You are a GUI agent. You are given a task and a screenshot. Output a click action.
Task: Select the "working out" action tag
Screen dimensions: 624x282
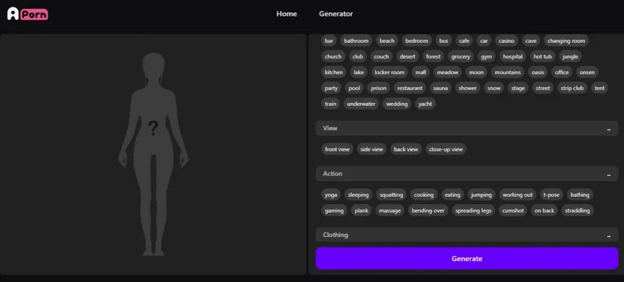518,195
